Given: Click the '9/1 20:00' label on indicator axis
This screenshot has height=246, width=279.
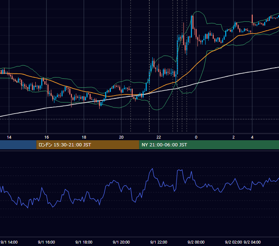Looking at the screenshot, I should [x=121, y=242].
